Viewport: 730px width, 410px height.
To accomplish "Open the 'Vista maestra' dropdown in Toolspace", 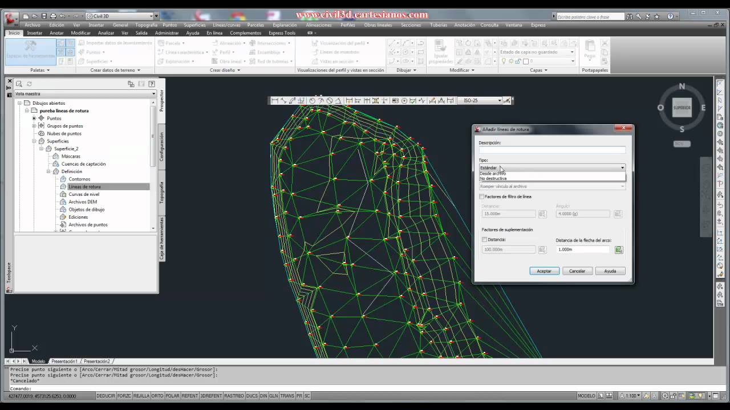I will coord(85,93).
